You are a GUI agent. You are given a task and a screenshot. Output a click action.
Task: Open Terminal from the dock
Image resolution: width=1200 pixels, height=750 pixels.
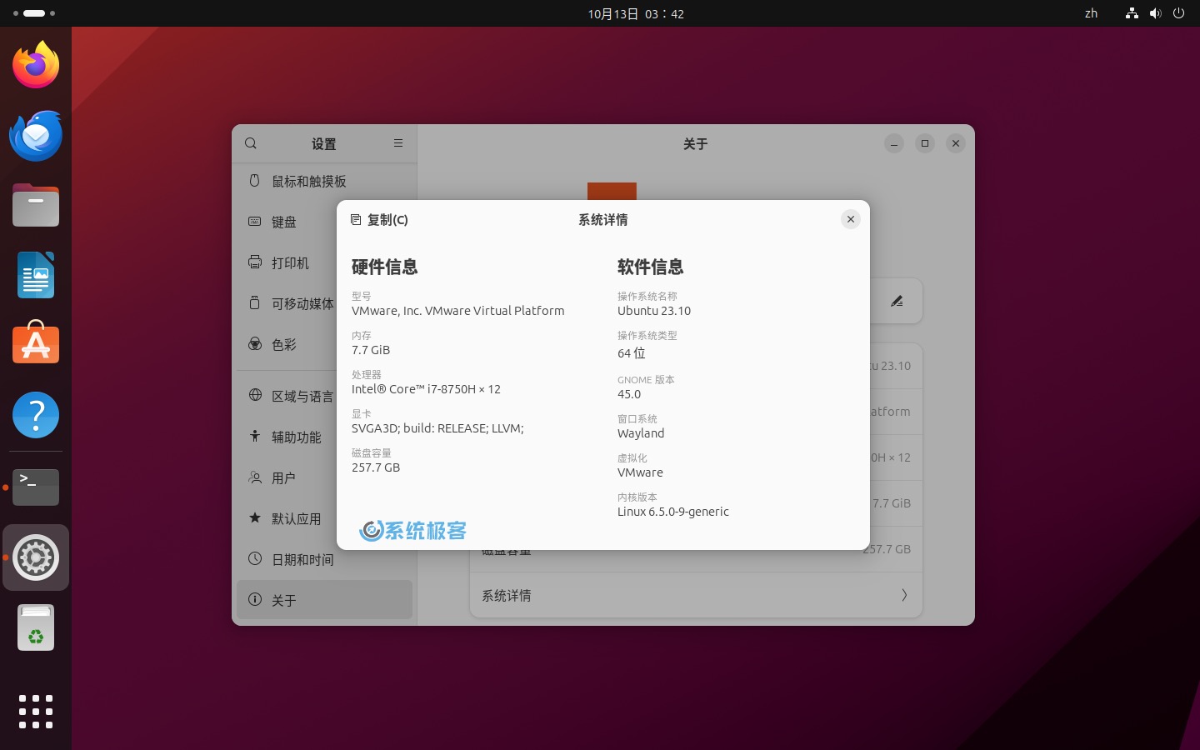(36, 487)
